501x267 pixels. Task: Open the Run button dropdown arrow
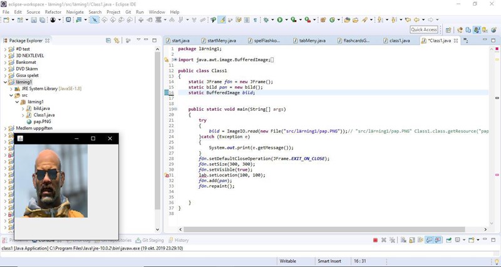click(286, 20)
